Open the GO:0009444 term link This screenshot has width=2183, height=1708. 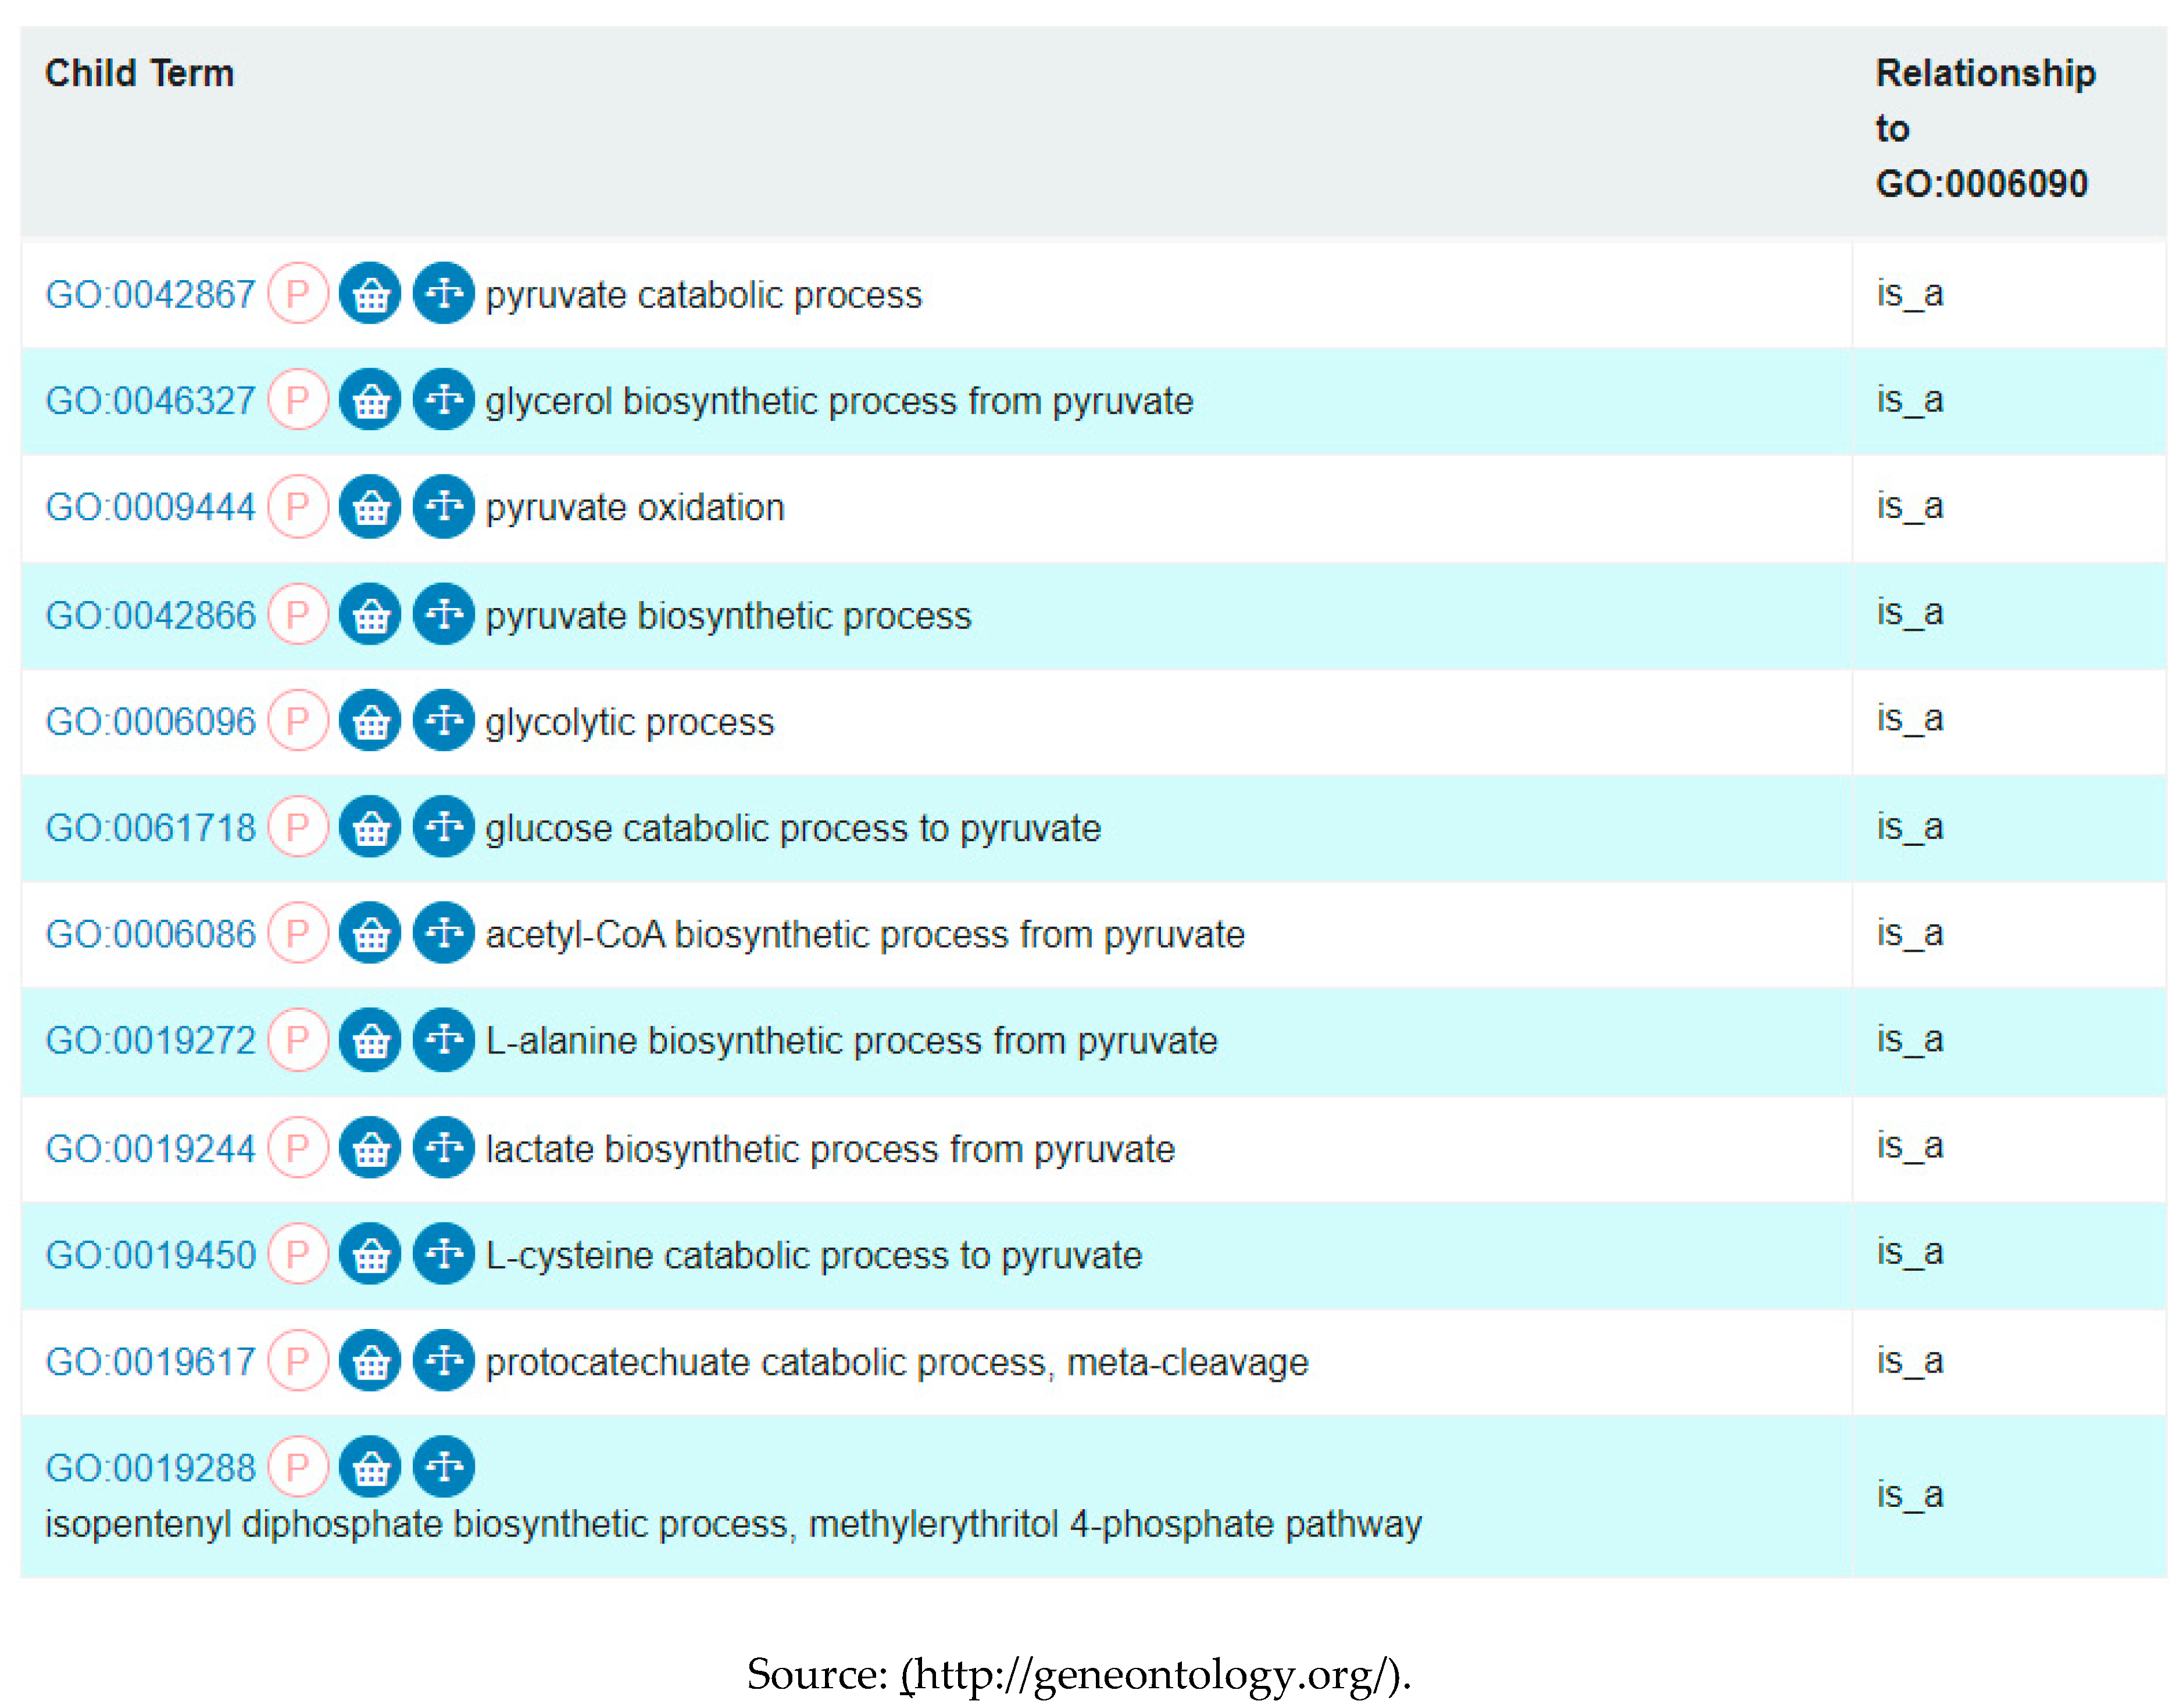(x=151, y=508)
